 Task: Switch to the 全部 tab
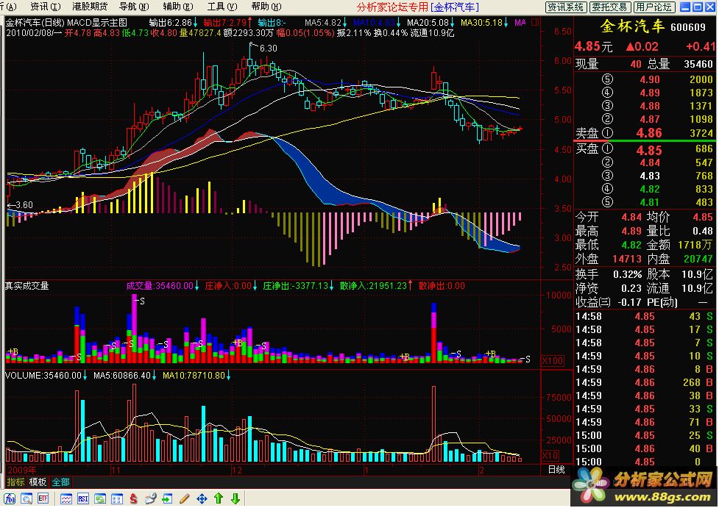pos(60,482)
